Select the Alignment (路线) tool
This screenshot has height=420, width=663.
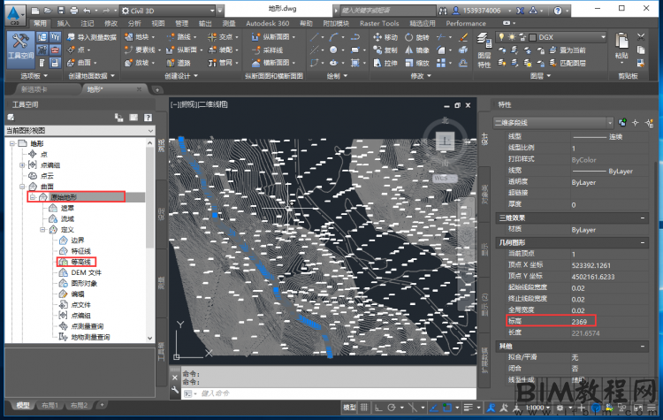181,37
